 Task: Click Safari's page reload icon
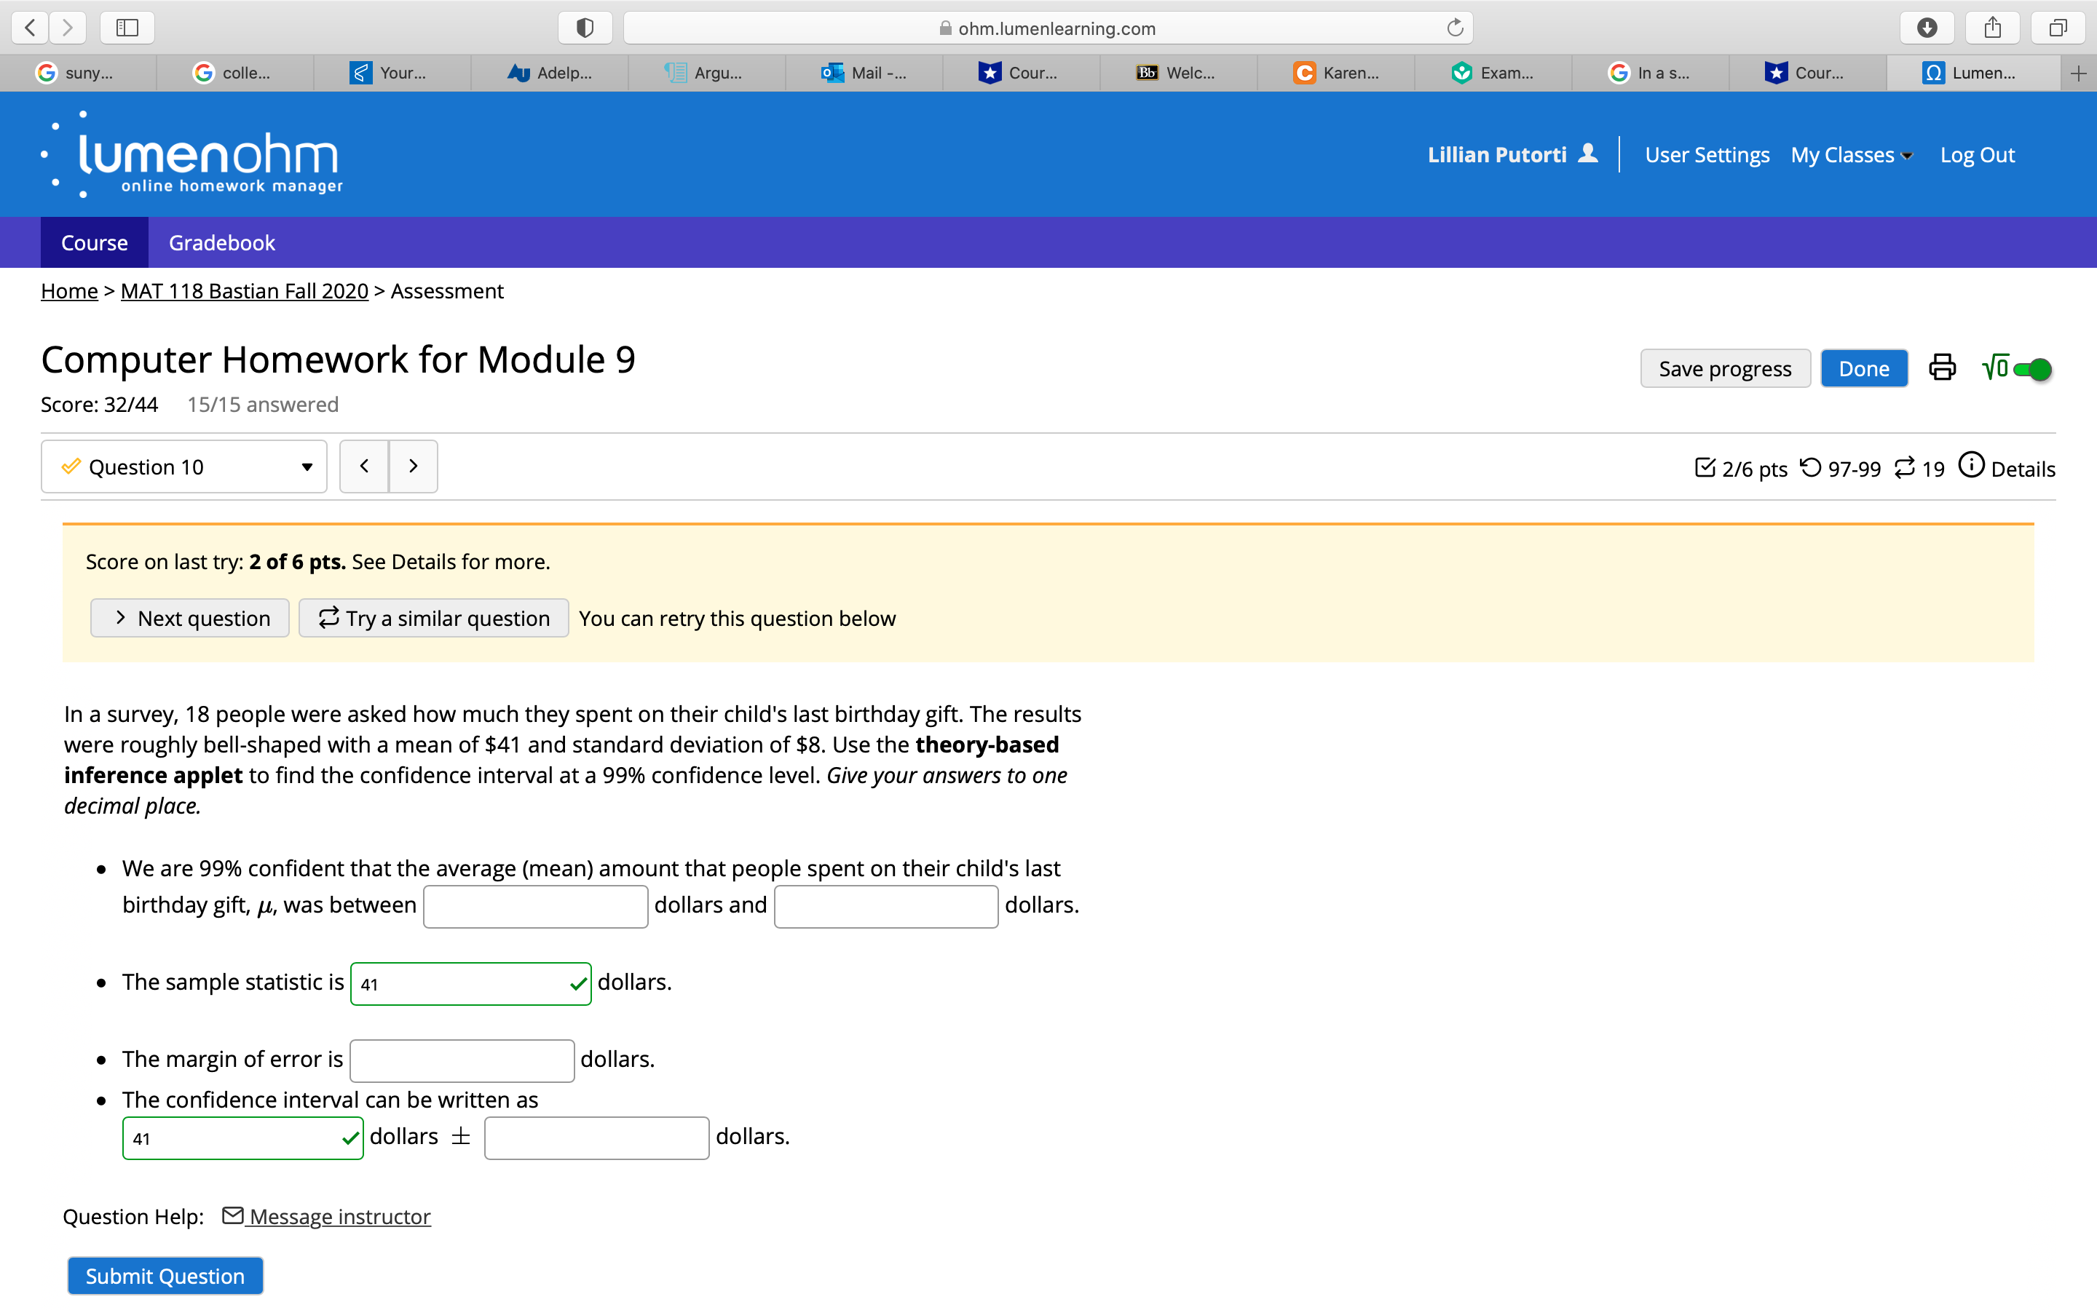(1455, 28)
